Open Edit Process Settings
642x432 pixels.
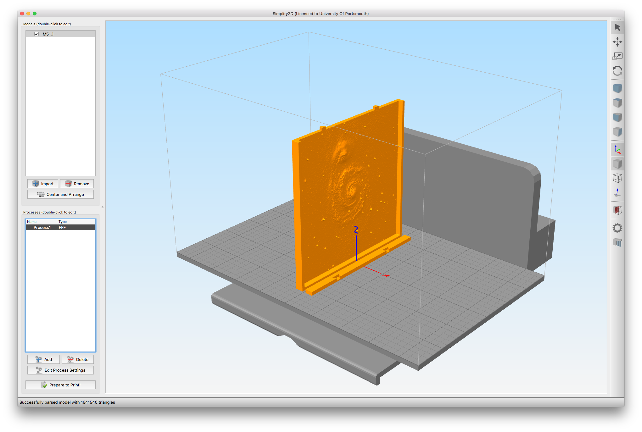pyautogui.click(x=60, y=370)
